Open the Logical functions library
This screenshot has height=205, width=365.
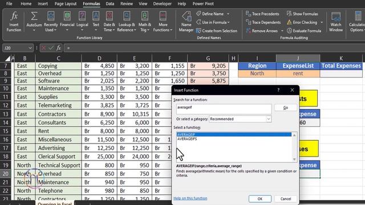click(x=82, y=22)
